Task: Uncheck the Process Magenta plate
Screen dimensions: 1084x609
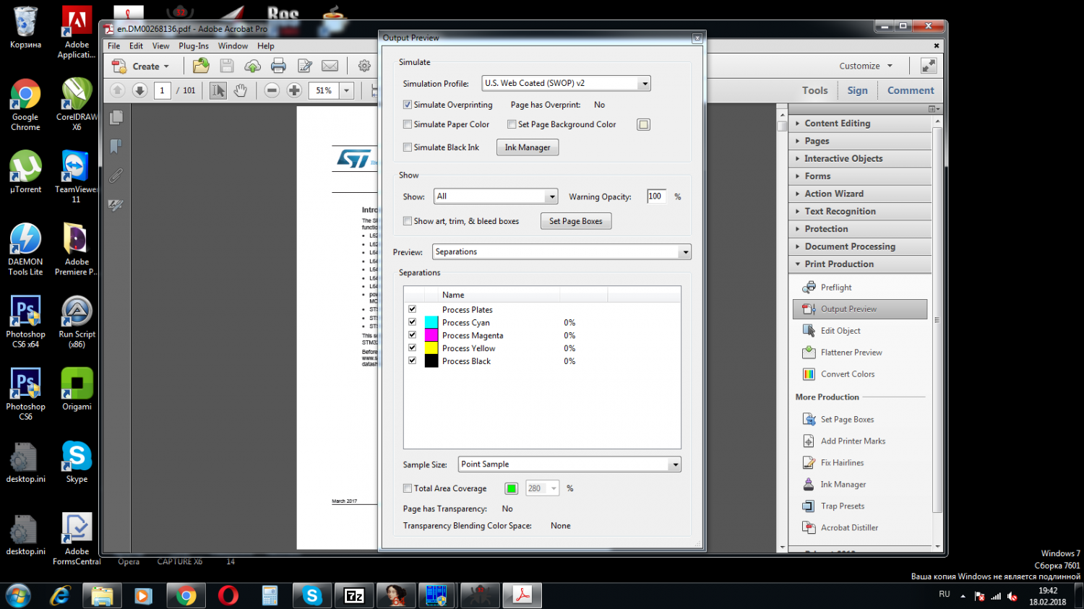Action: point(412,335)
